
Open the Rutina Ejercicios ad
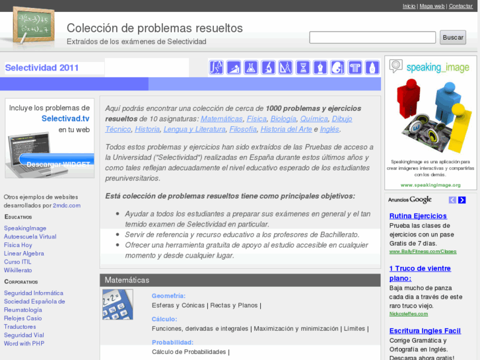418,216
